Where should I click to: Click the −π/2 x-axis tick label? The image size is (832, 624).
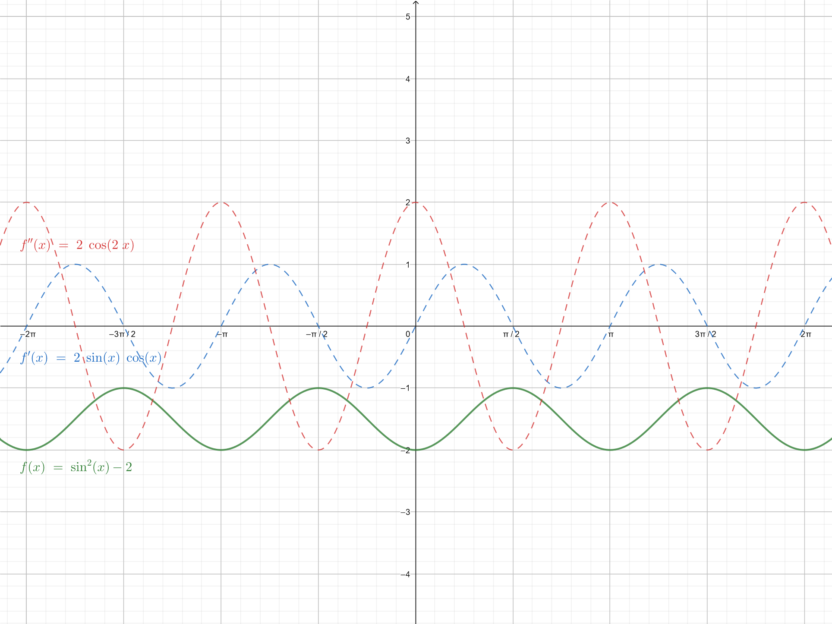pyautogui.click(x=317, y=334)
